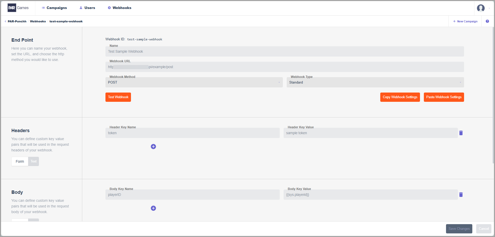Screen dimensions: 495x237
Task: Click Paste Webhook Settings
Action: (444, 97)
